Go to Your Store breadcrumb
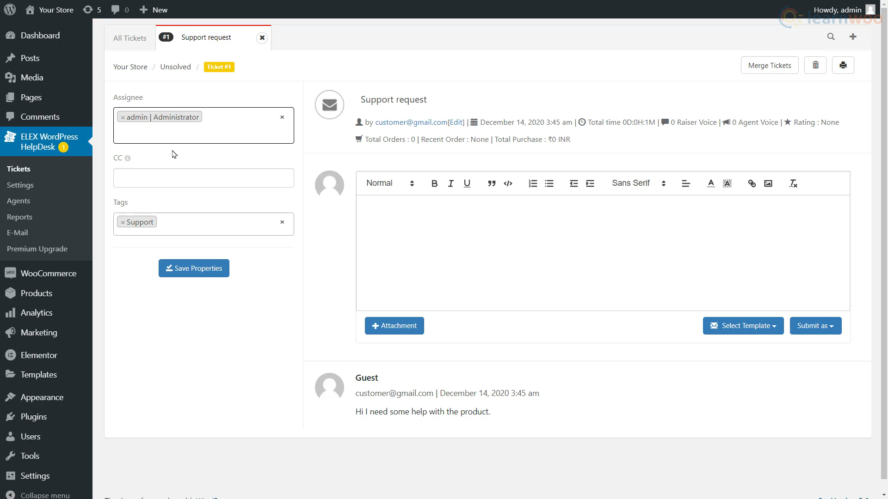This screenshot has width=888, height=499. 130,67
